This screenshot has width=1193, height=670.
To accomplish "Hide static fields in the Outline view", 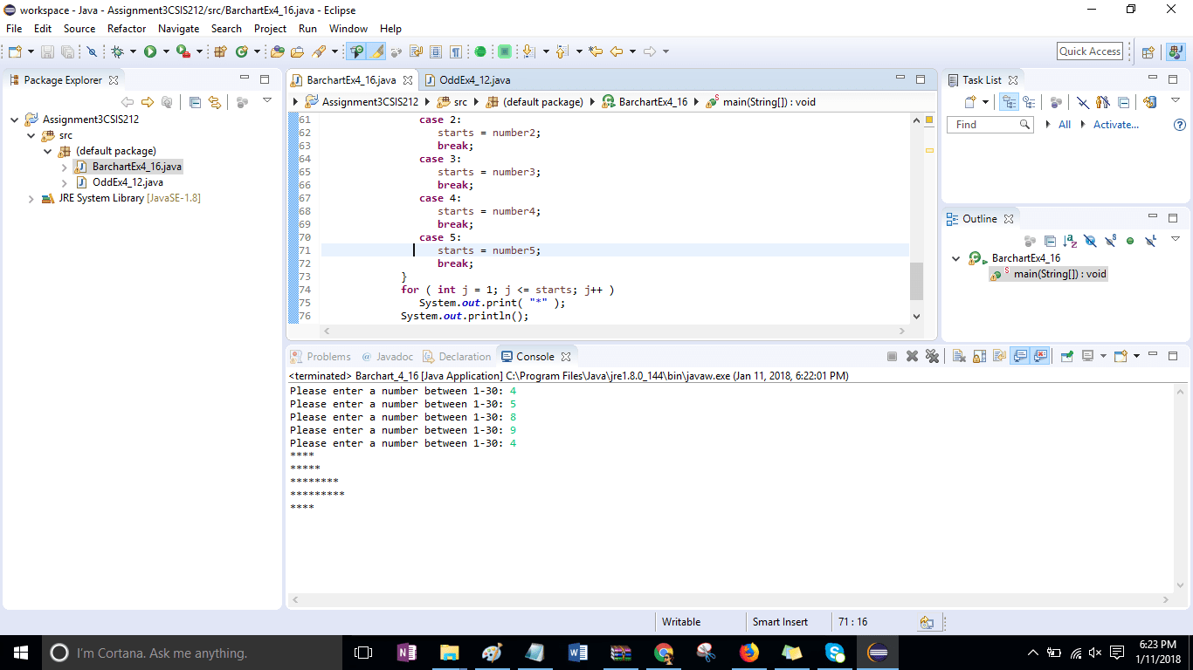I will pos(1111,242).
